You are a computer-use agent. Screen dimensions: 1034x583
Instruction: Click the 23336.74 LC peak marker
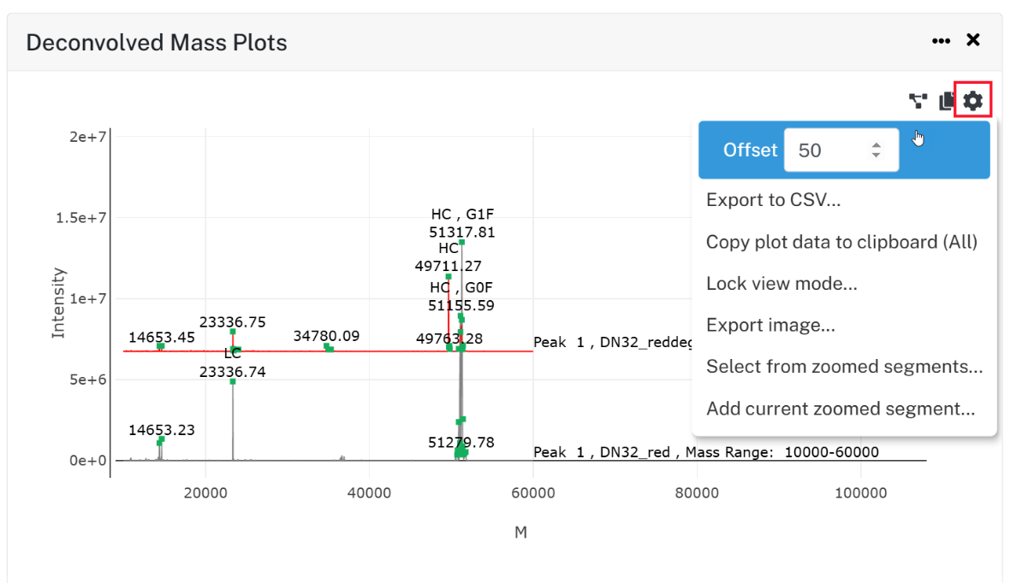pyautogui.click(x=233, y=381)
